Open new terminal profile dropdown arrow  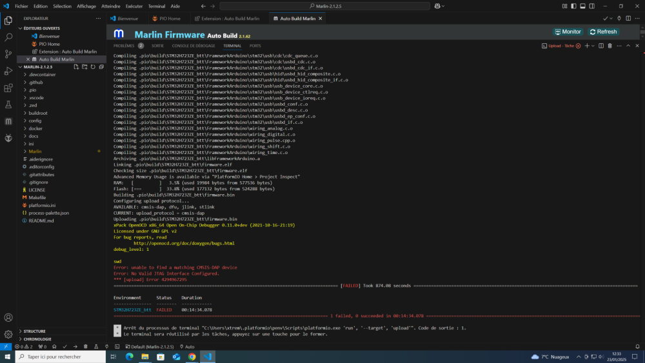(x=593, y=46)
